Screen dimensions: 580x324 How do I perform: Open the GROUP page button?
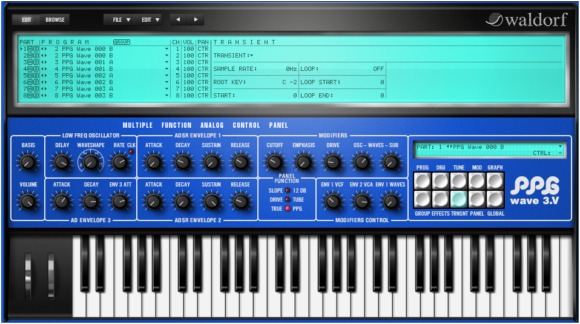click(423, 199)
